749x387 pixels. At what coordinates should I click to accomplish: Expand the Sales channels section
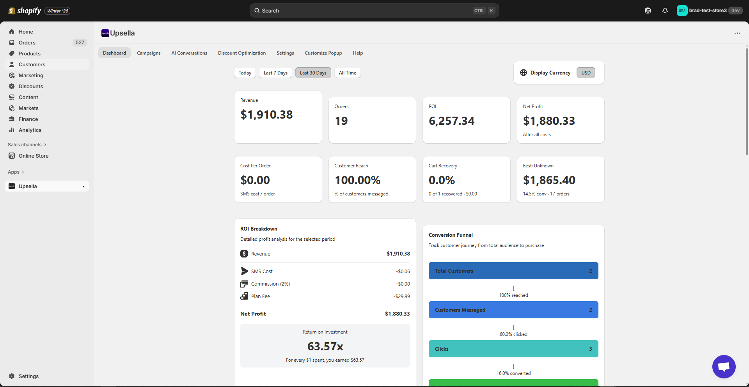coord(27,145)
